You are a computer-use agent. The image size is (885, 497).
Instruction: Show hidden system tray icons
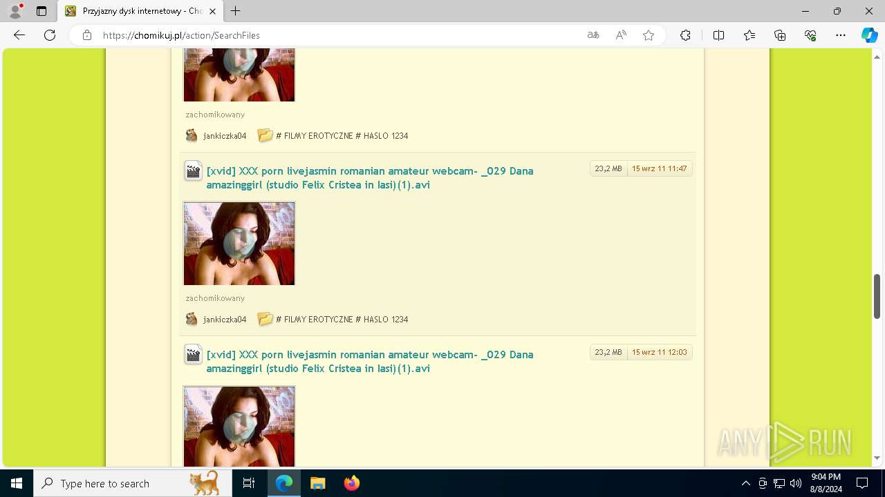point(745,483)
